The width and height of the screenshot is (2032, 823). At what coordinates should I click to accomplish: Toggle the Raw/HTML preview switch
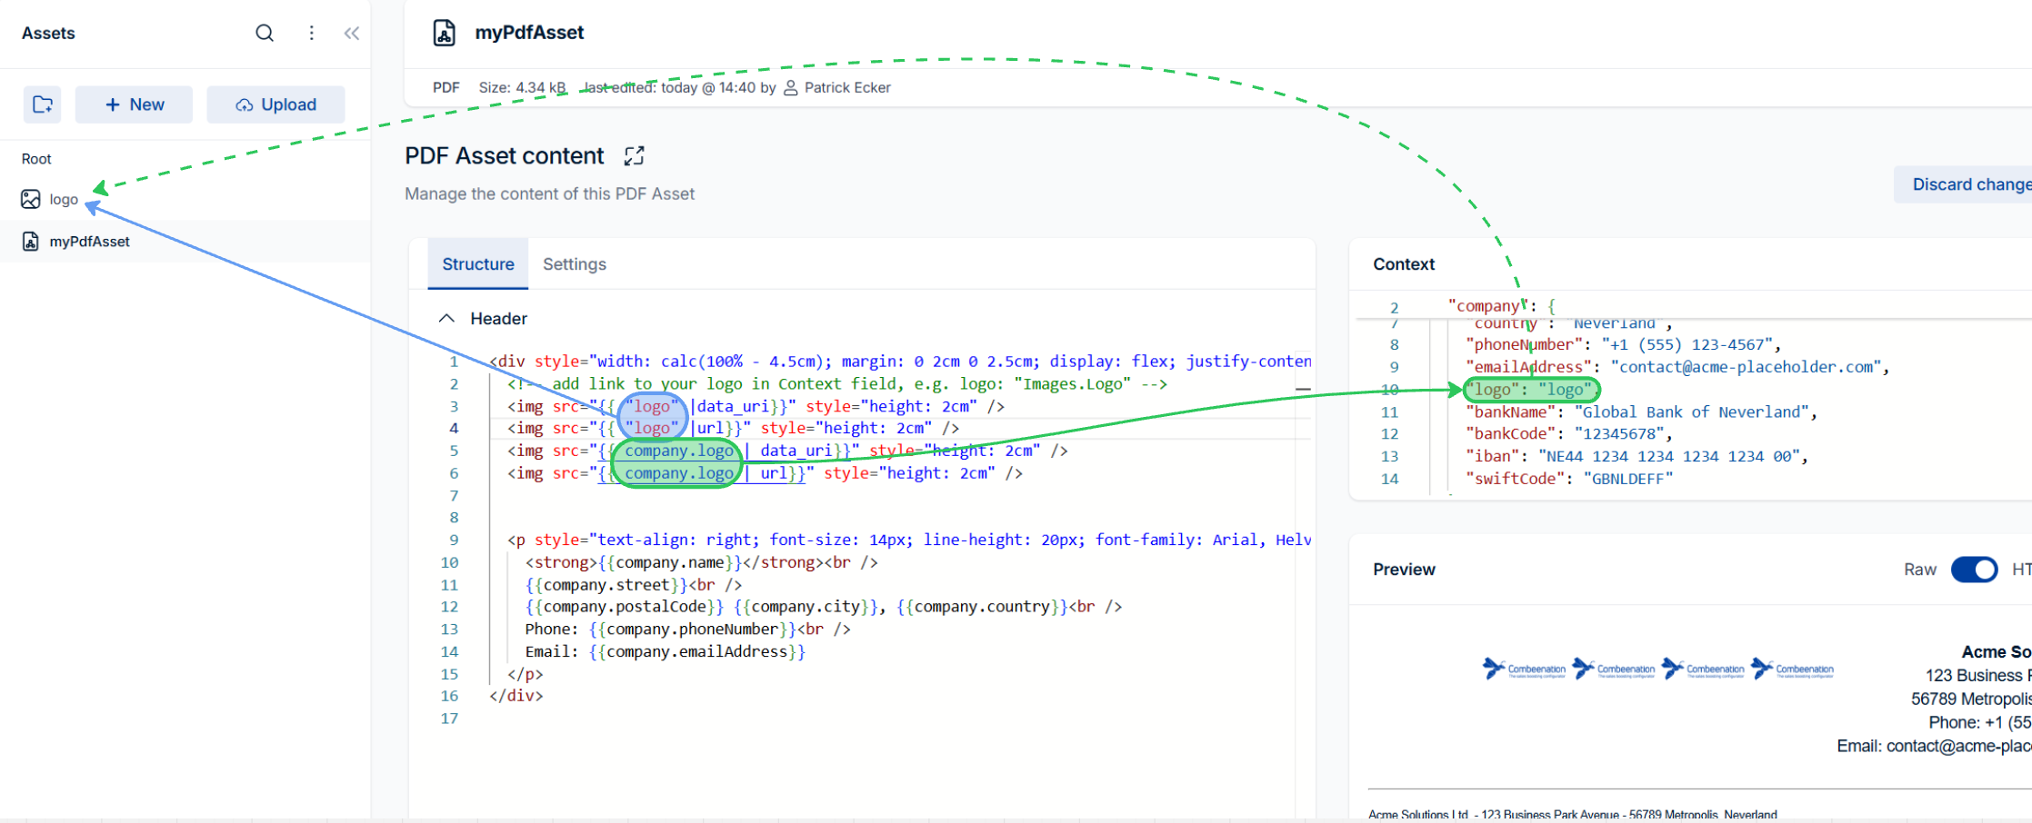coord(1973,570)
